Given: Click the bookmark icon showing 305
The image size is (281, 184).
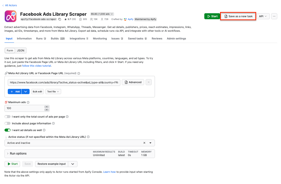Looking at the screenshot, I should pos(80,19).
